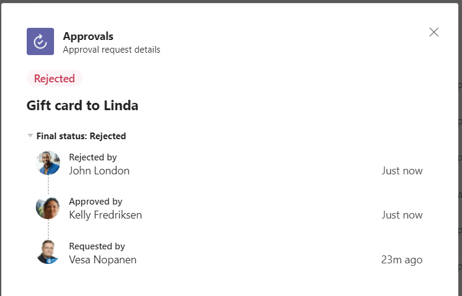This screenshot has height=296, width=462.
Task: Click the Final status: Rejected label
Action: coord(81,136)
